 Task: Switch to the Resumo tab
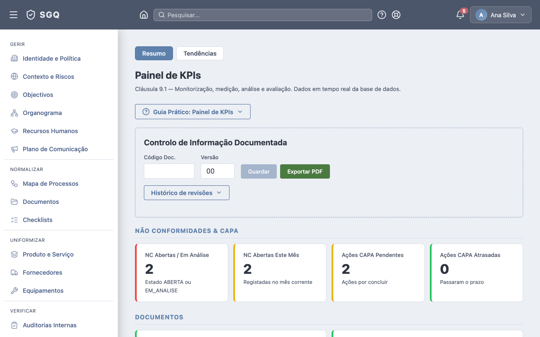click(x=154, y=53)
